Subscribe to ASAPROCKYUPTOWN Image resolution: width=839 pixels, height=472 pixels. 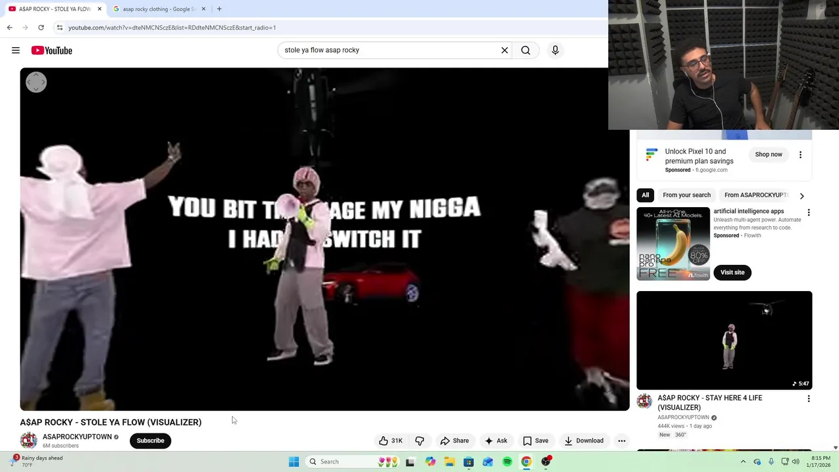pyautogui.click(x=150, y=441)
